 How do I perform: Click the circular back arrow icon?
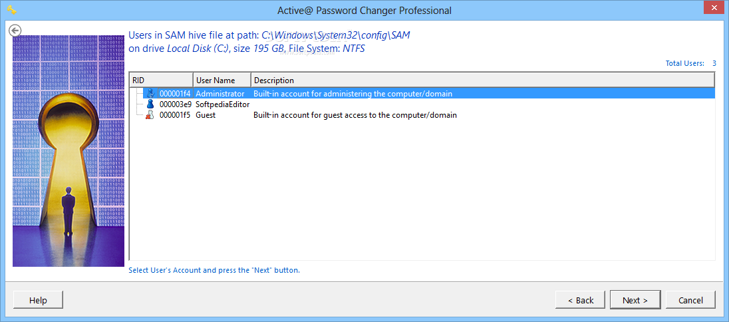(15, 30)
